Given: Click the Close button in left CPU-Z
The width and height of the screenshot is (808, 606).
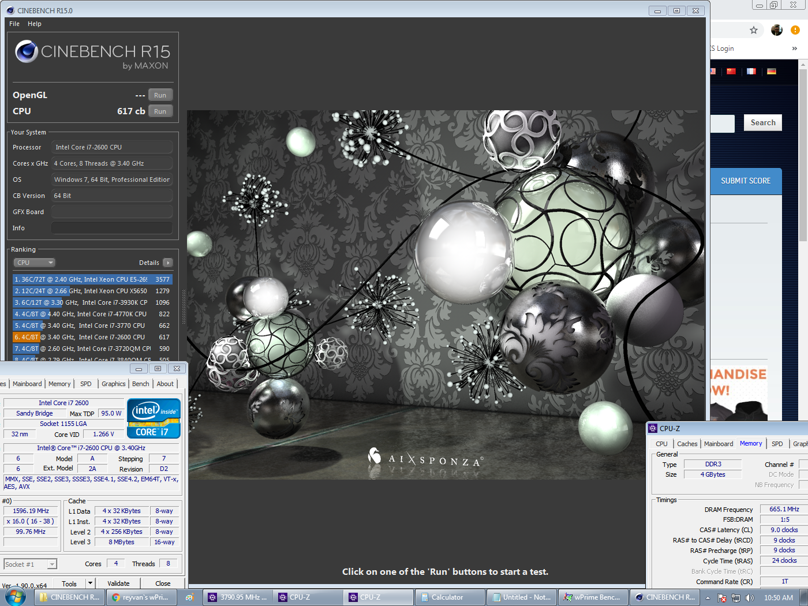Looking at the screenshot, I should pos(163,583).
